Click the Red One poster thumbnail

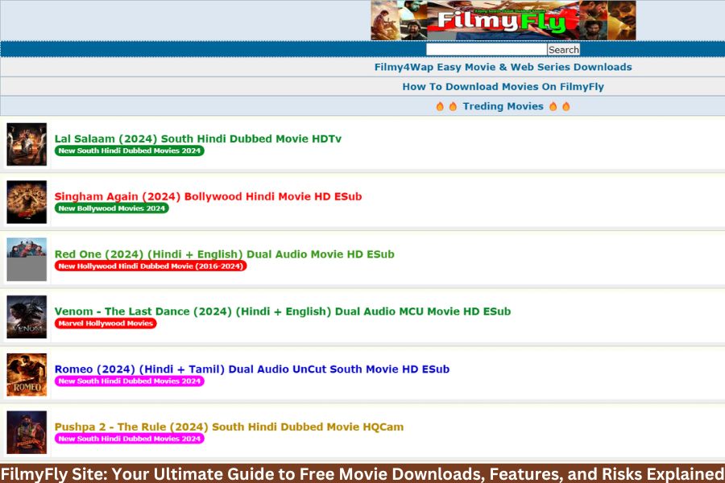coord(27,259)
